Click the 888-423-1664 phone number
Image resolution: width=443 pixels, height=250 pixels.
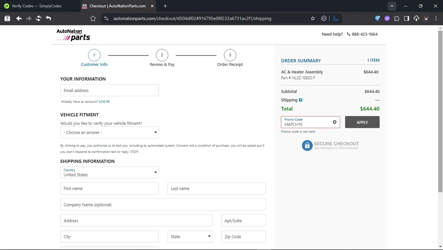tap(365, 34)
